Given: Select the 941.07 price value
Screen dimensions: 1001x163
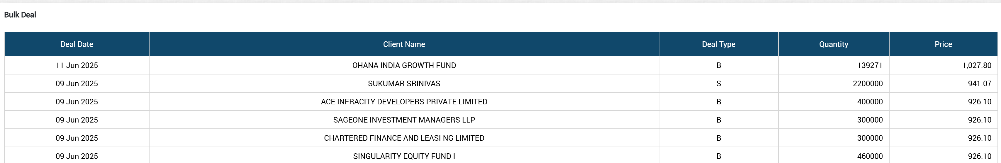Looking at the screenshot, I should (979, 84).
